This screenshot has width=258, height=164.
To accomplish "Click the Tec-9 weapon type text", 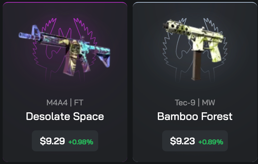I will point(185,103).
